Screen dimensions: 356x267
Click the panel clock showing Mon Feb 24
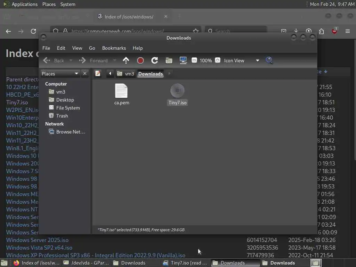[x=332, y=4]
